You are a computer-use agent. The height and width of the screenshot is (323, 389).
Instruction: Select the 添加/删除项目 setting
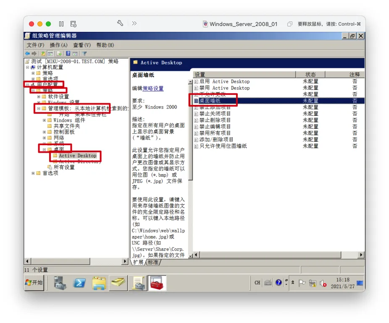point(216,139)
